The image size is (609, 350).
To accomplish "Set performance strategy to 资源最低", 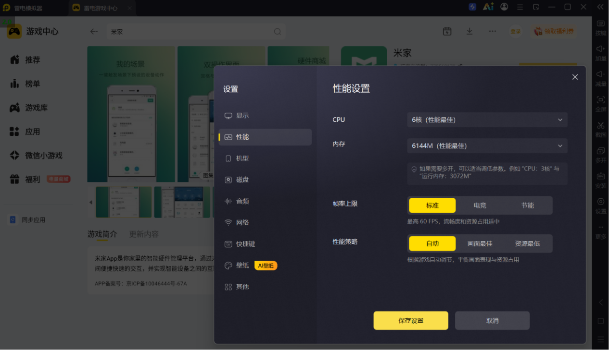I will point(527,243).
